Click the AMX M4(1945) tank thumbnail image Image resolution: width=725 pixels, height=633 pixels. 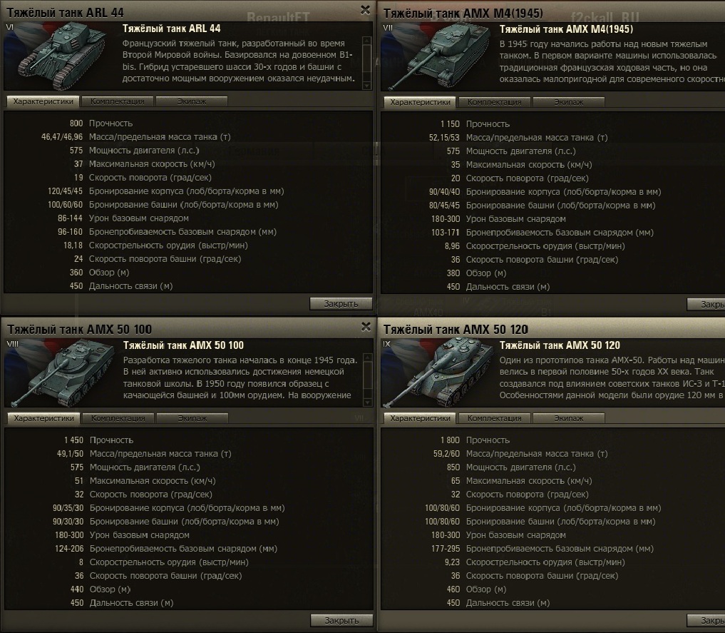(x=437, y=56)
